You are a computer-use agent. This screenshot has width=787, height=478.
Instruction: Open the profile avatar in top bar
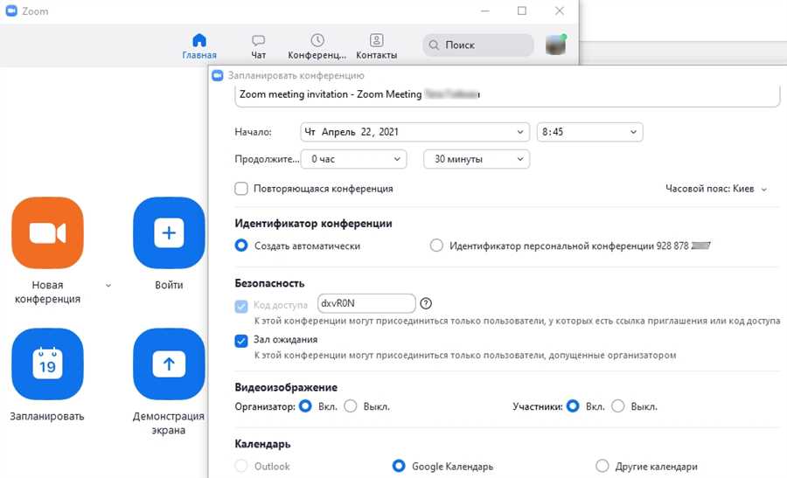(555, 45)
